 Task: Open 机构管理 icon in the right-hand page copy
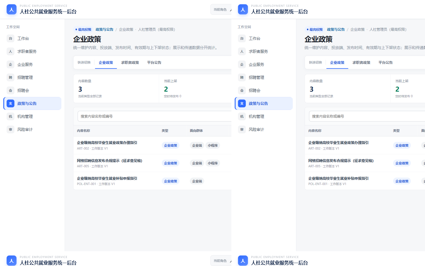pyautogui.click(x=242, y=116)
